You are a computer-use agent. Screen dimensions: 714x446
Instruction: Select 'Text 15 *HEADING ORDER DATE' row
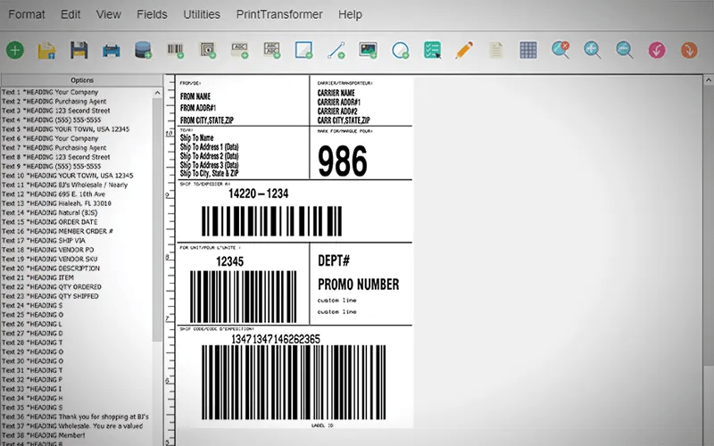(77, 222)
